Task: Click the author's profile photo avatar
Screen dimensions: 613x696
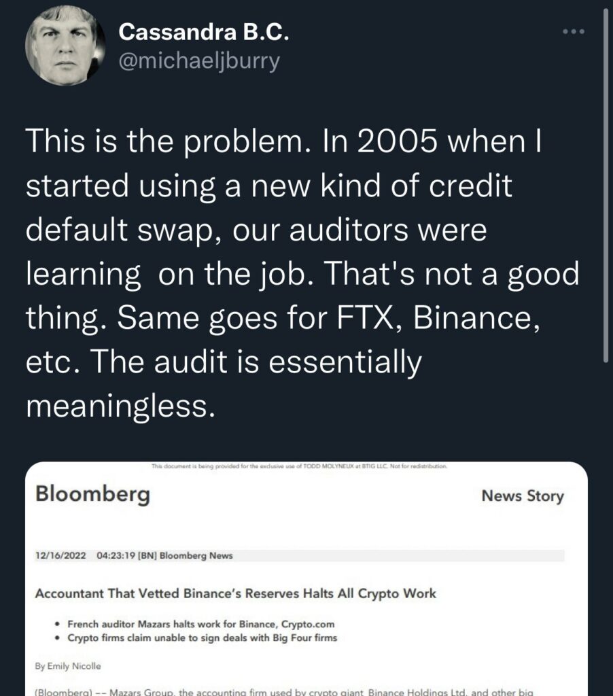Action: pyautogui.click(x=65, y=50)
